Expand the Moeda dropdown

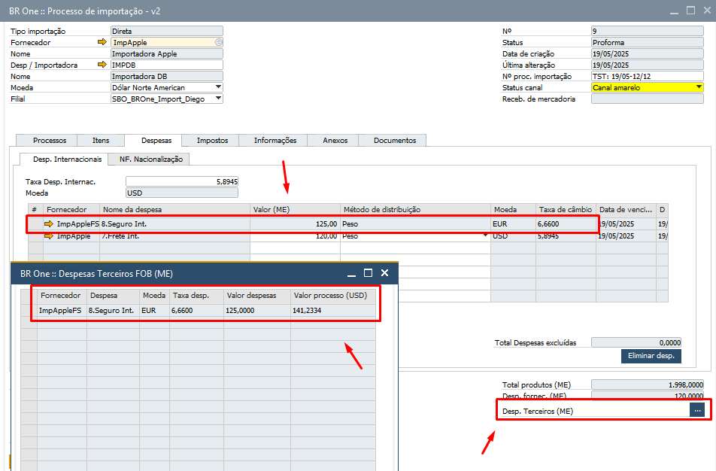(x=218, y=87)
